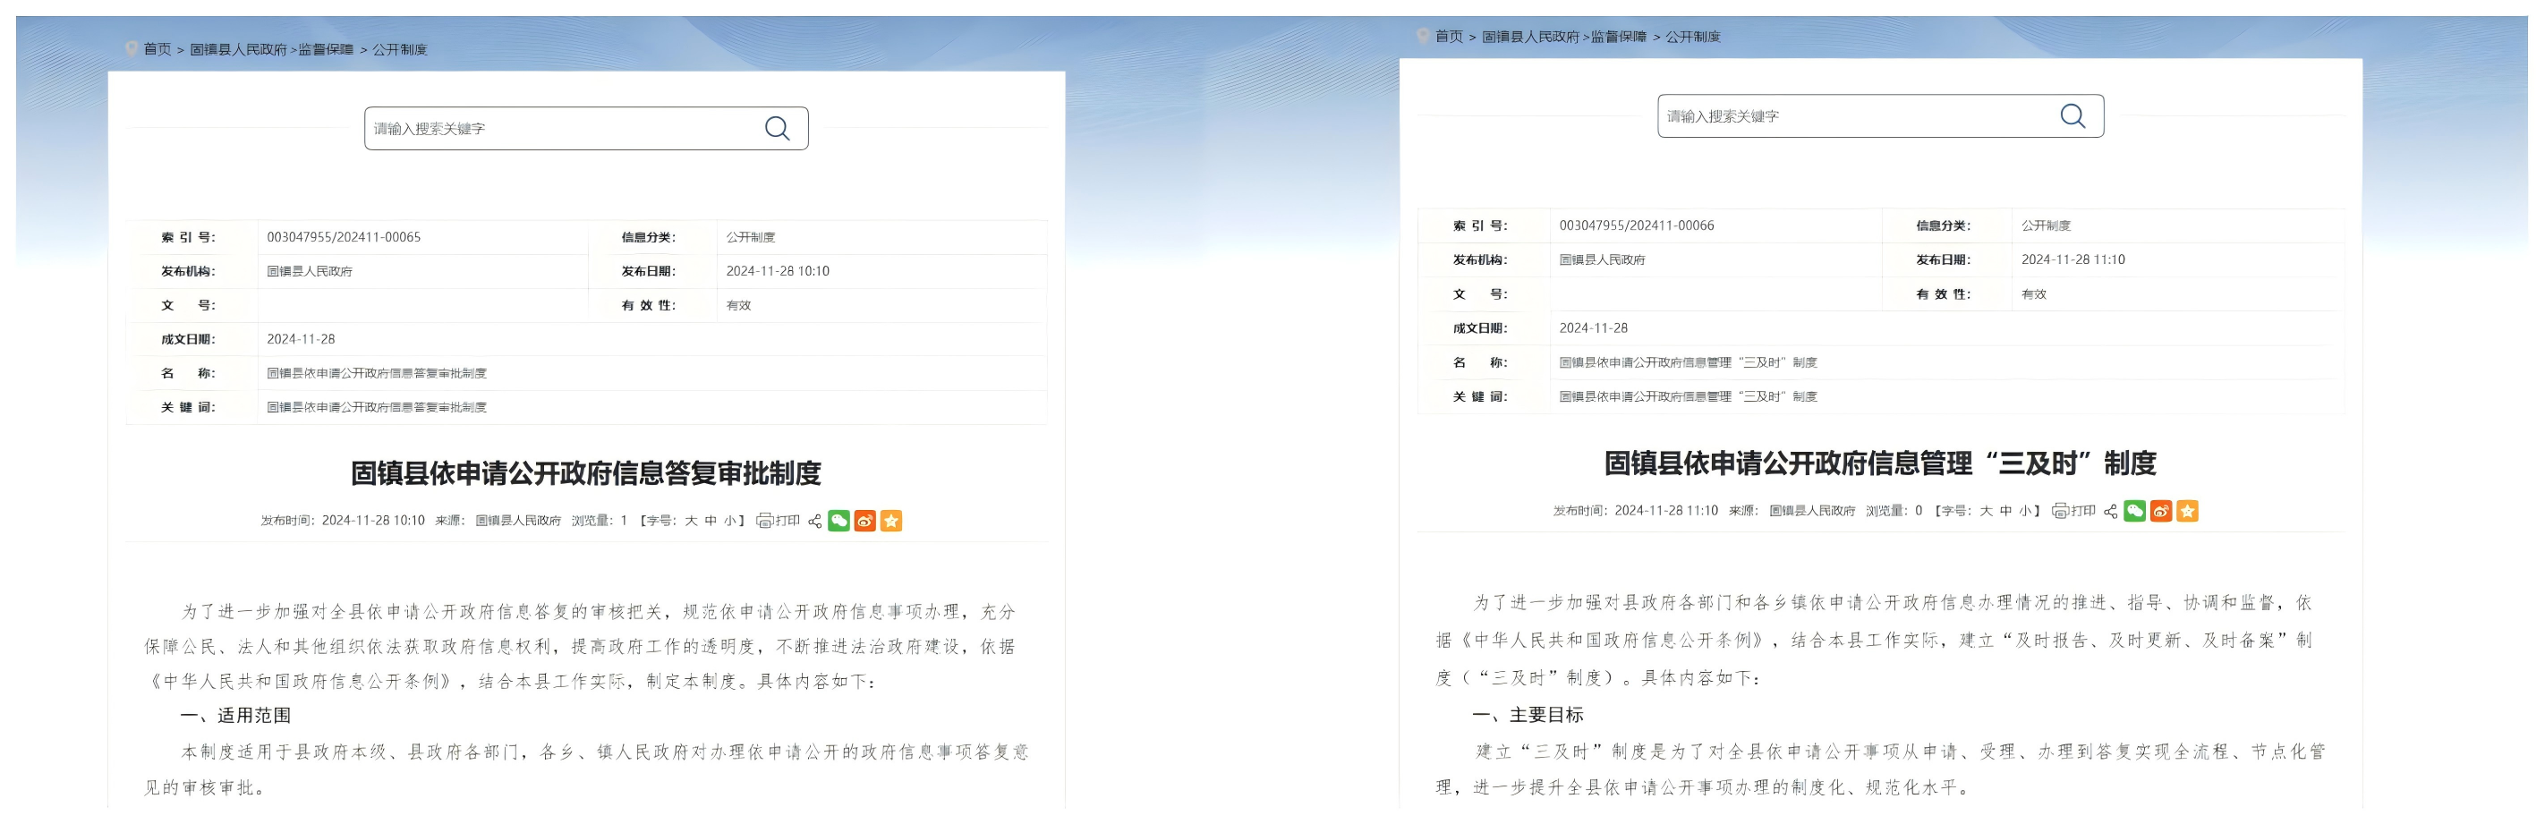Click 来源 固镇县人民政府 under "三及时"制度 title

1812,511
